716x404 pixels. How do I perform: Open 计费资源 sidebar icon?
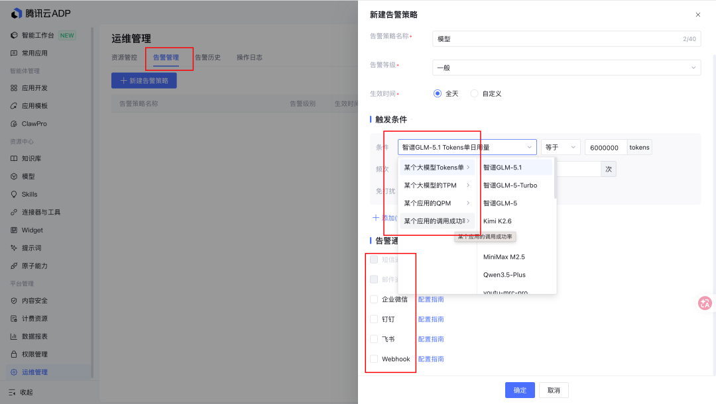click(x=14, y=319)
